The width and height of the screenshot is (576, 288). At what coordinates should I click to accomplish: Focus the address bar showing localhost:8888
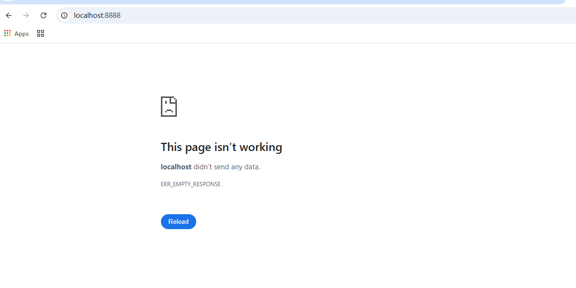pos(290,15)
